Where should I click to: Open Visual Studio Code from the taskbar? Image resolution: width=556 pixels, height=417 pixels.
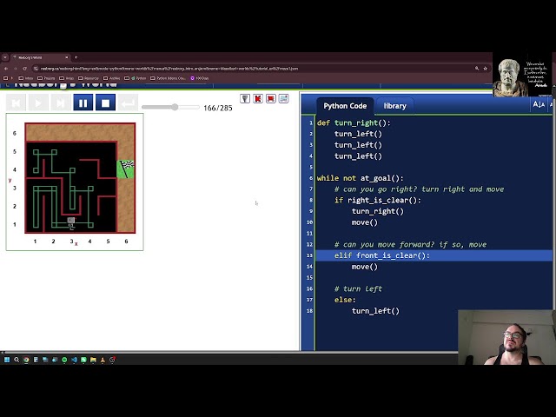pos(74,360)
